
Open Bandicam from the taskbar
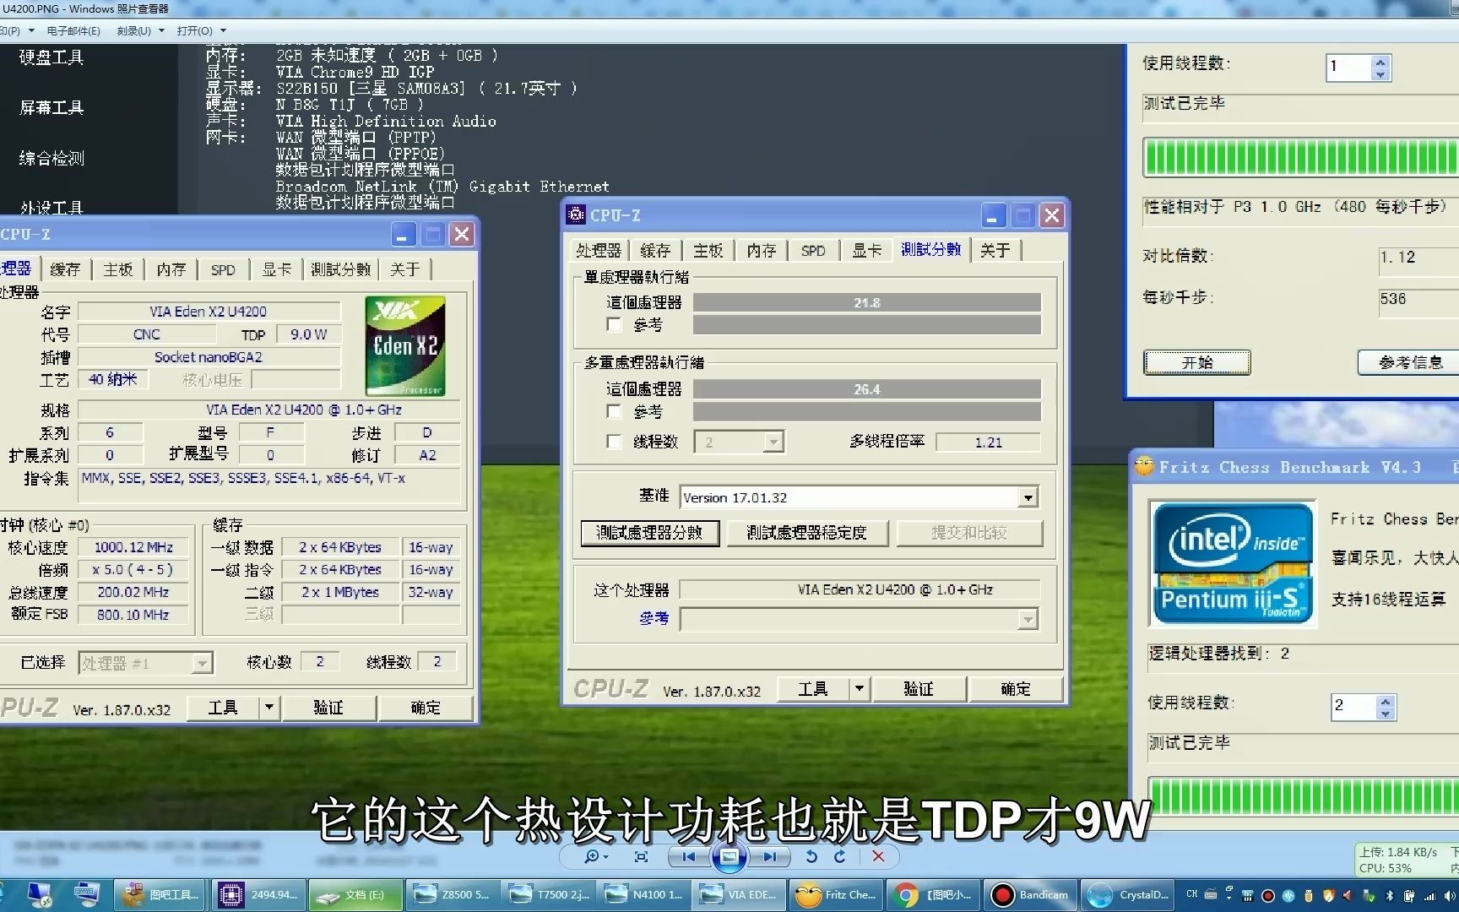click(x=1030, y=894)
